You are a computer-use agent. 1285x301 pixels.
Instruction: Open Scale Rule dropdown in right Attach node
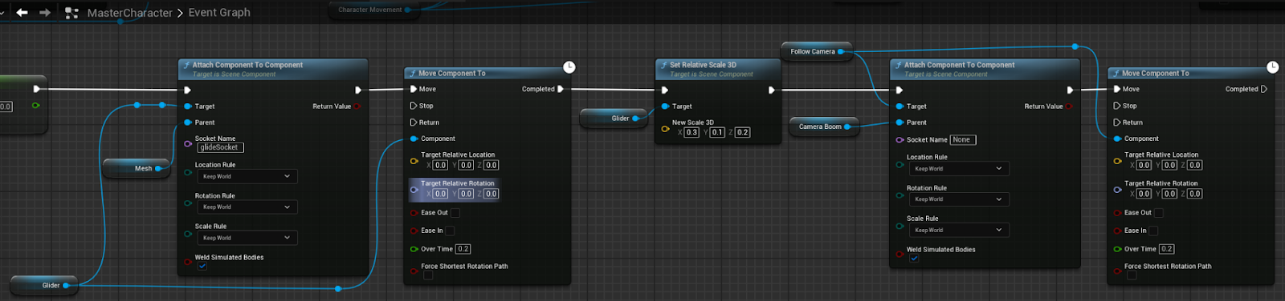click(x=958, y=230)
